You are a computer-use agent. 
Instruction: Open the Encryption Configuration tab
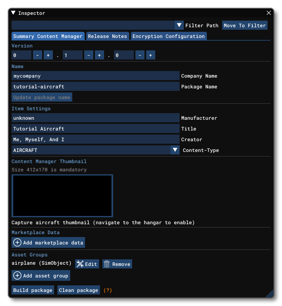pos(168,36)
